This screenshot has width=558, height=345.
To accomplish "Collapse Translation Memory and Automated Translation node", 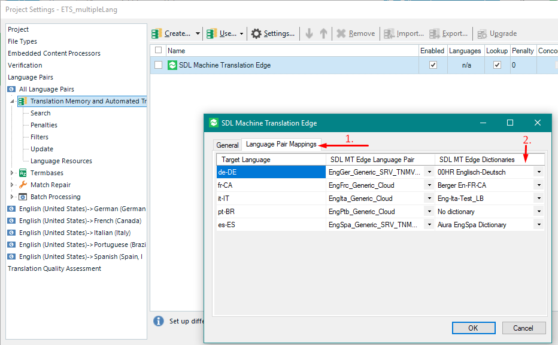I will pyautogui.click(x=13, y=101).
